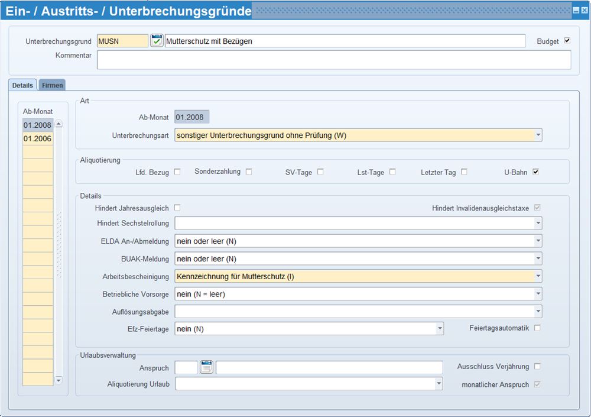Switch to the Firmen tab
This screenshot has width=591, height=417.
pos(52,85)
